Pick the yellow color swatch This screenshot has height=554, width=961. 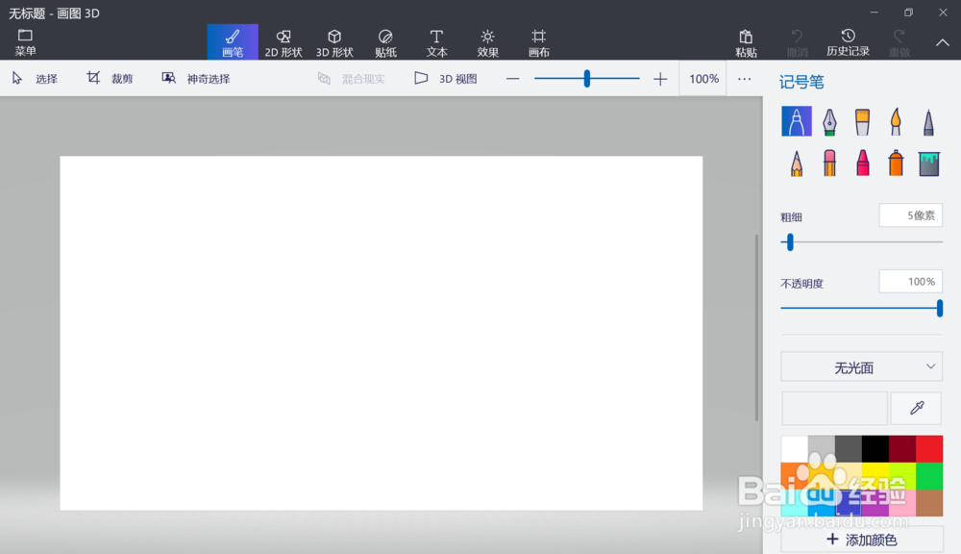[875, 476]
